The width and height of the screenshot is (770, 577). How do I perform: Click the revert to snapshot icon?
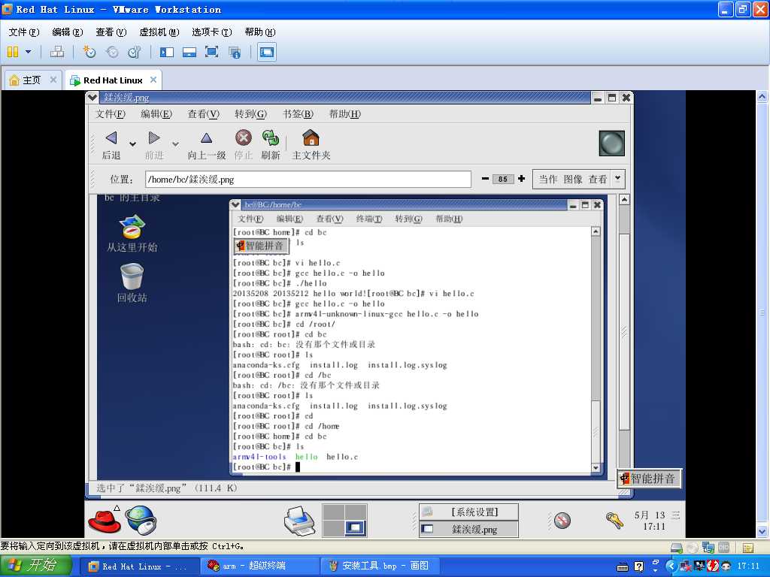click(x=112, y=52)
